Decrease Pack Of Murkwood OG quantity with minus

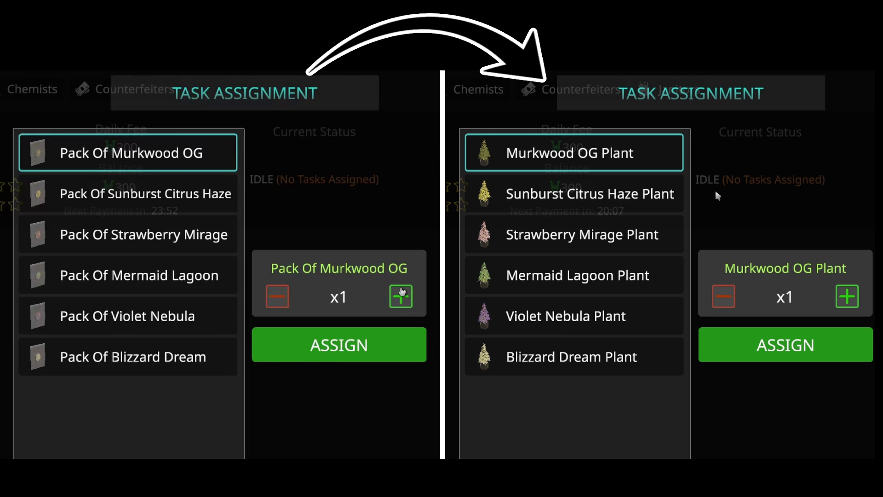277,296
